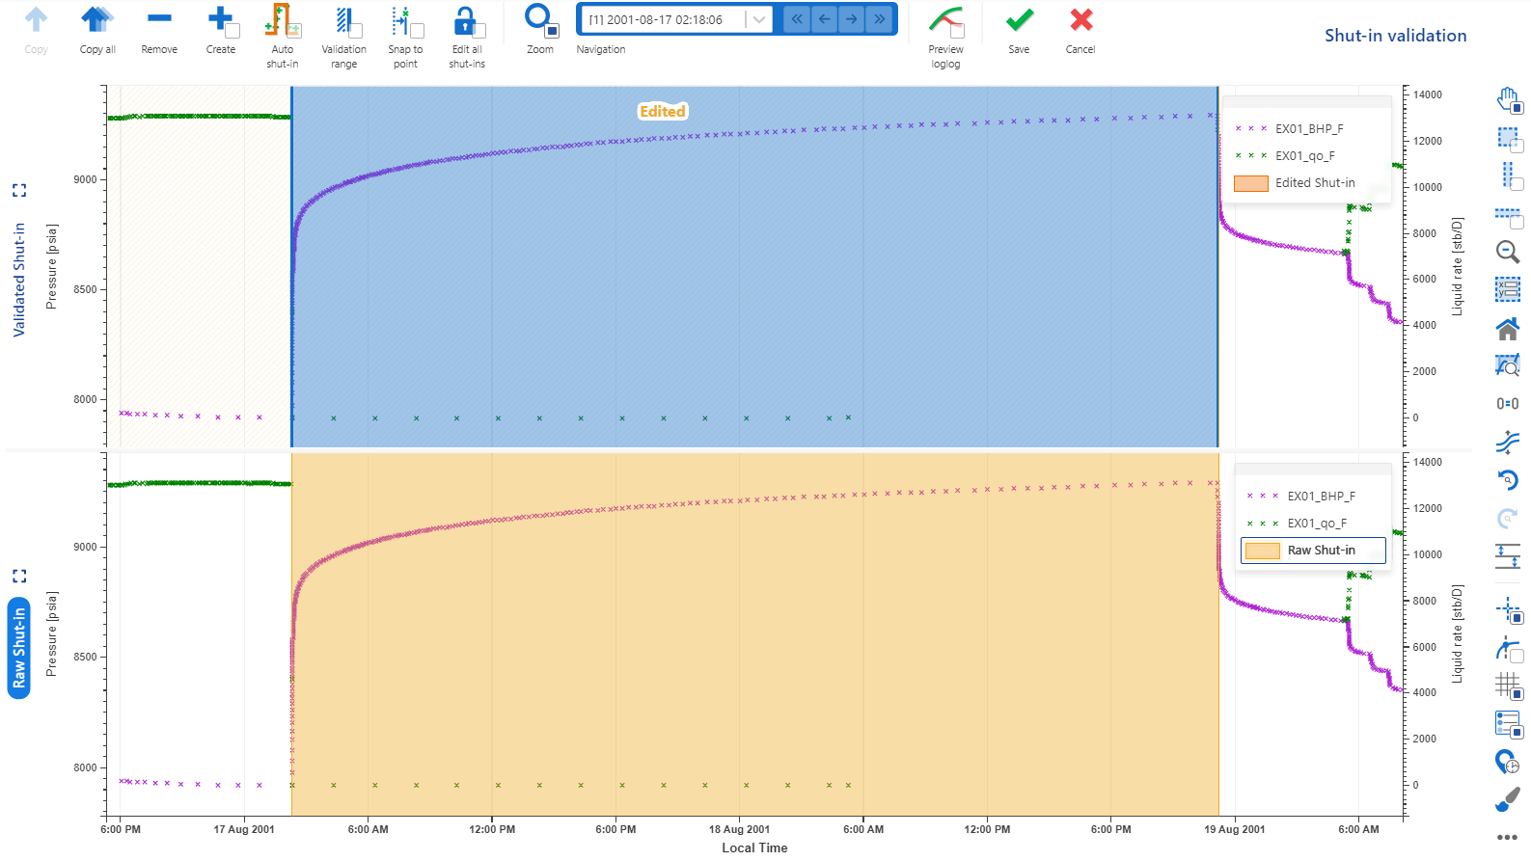
Task: Cancel the shut-in validation
Action: click(1080, 30)
